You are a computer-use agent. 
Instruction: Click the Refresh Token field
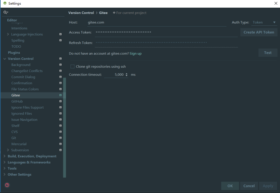point(166,43)
